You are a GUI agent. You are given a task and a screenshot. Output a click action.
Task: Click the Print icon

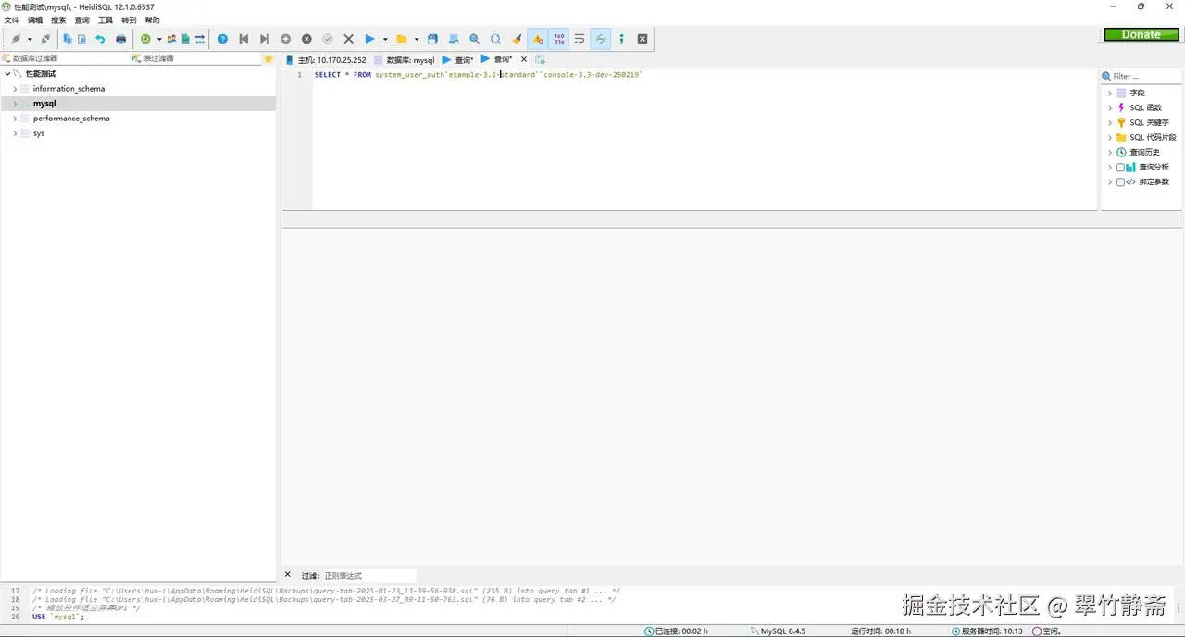pyautogui.click(x=120, y=39)
